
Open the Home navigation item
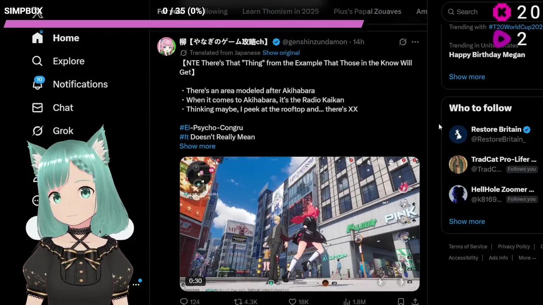56,38
